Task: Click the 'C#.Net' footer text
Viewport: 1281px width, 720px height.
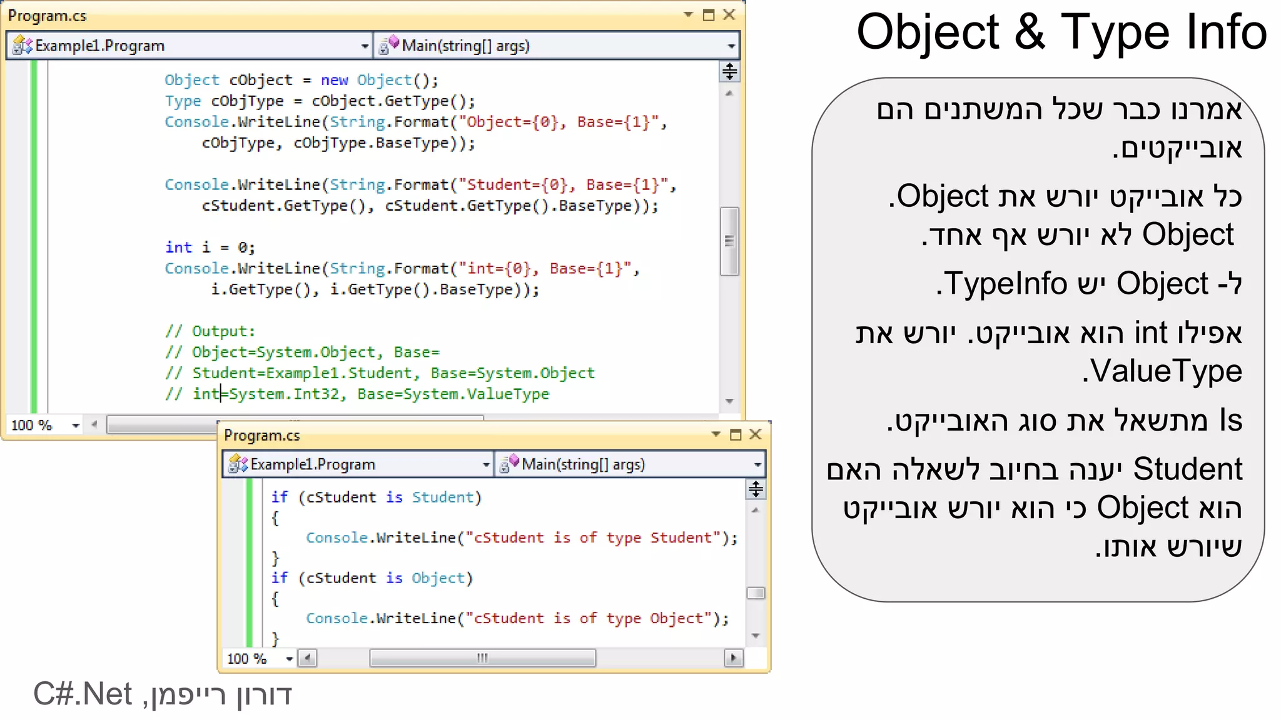Action: point(83,694)
